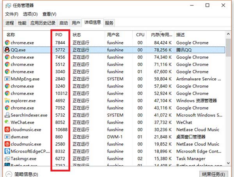Switch to the 启动 tab
234x177 pixels.
click(64, 23)
